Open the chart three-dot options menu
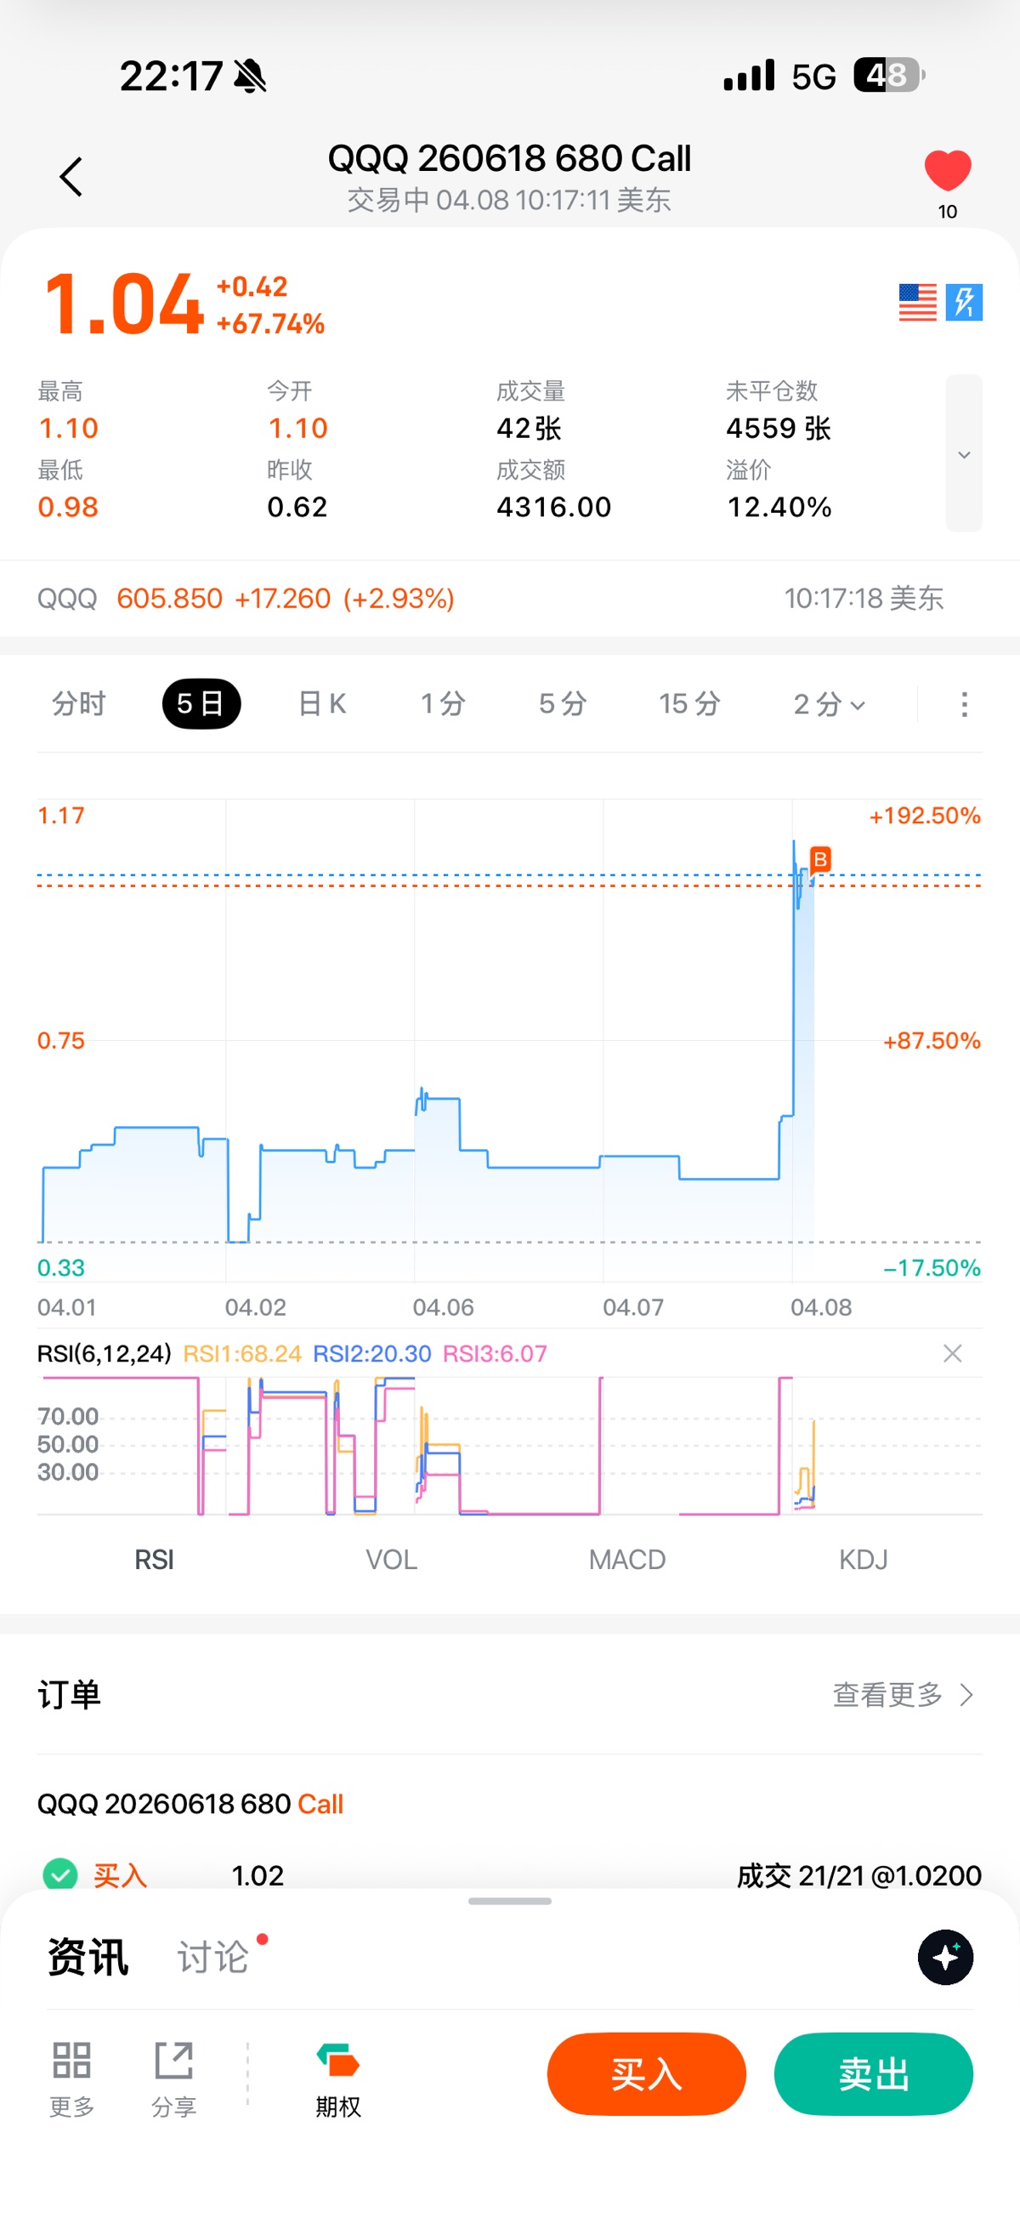The width and height of the screenshot is (1020, 2218). [964, 704]
